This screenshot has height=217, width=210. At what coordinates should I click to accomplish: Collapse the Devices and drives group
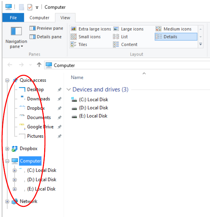(69, 90)
